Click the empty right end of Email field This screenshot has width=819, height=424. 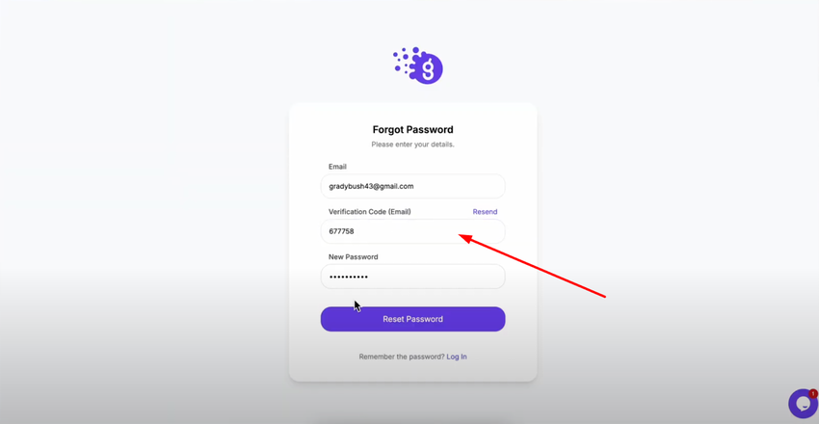pyautogui.click(x=482, y=186)
